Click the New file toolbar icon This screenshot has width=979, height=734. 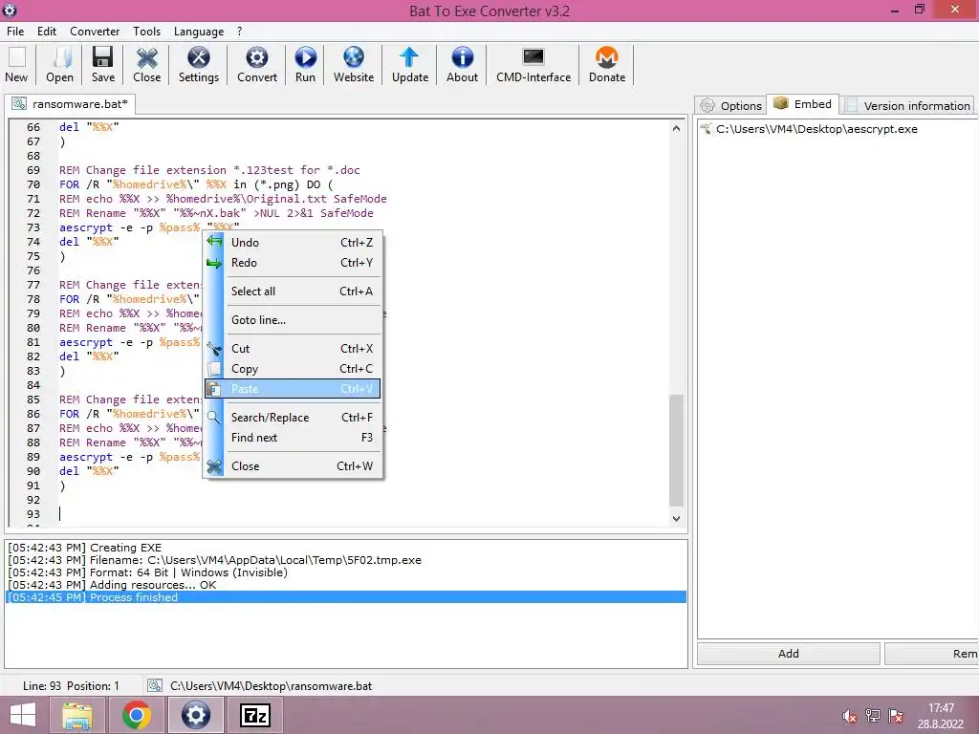click(x=17, y=64)
